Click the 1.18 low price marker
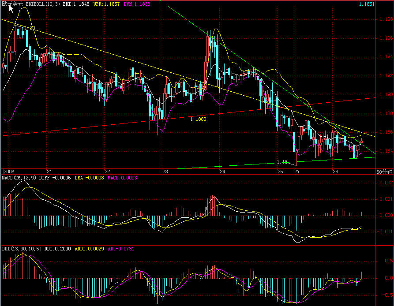 282,162
